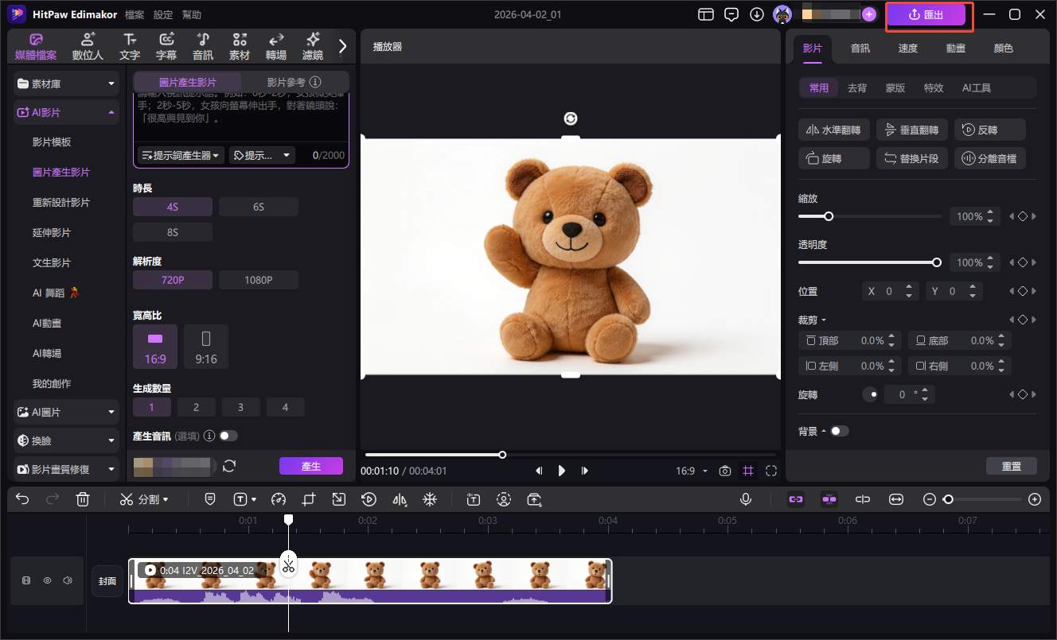Click the speed gauge icon in timeline toolbar

tap(278, 499)
